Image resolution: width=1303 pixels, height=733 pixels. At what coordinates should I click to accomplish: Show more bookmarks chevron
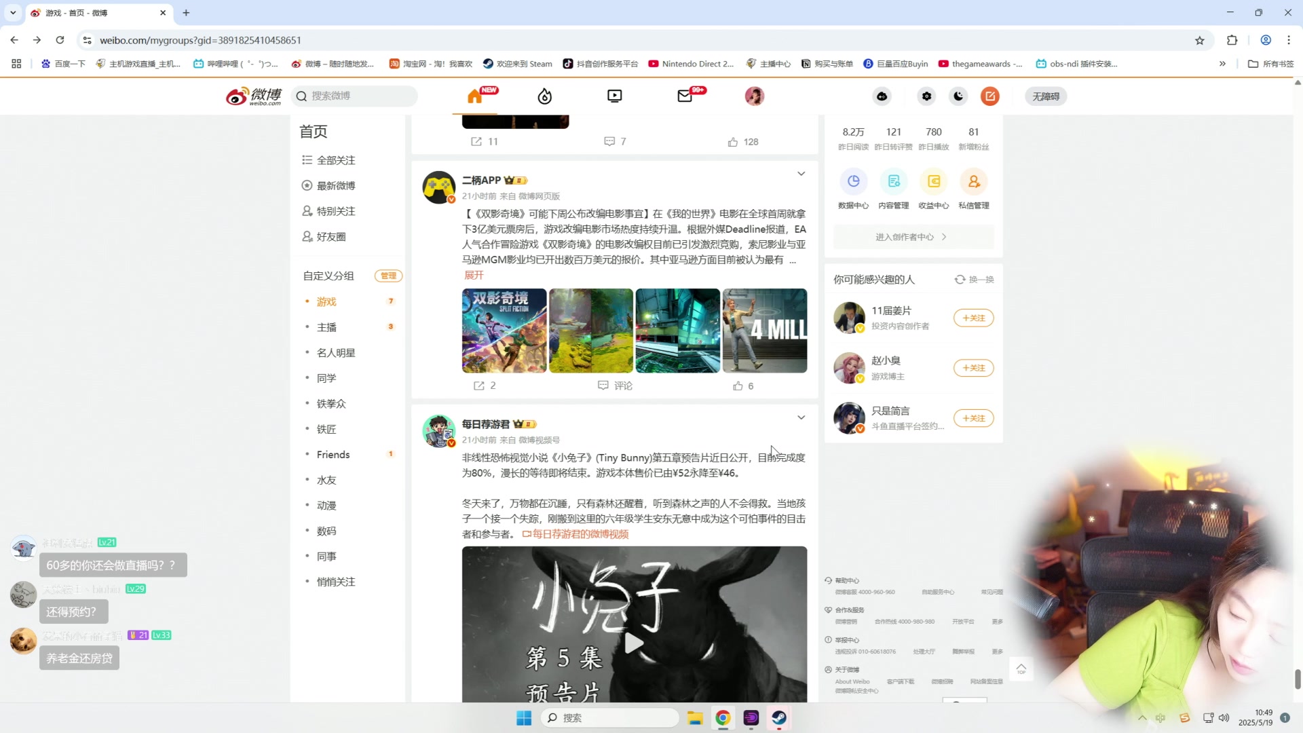coord(1222,64)
